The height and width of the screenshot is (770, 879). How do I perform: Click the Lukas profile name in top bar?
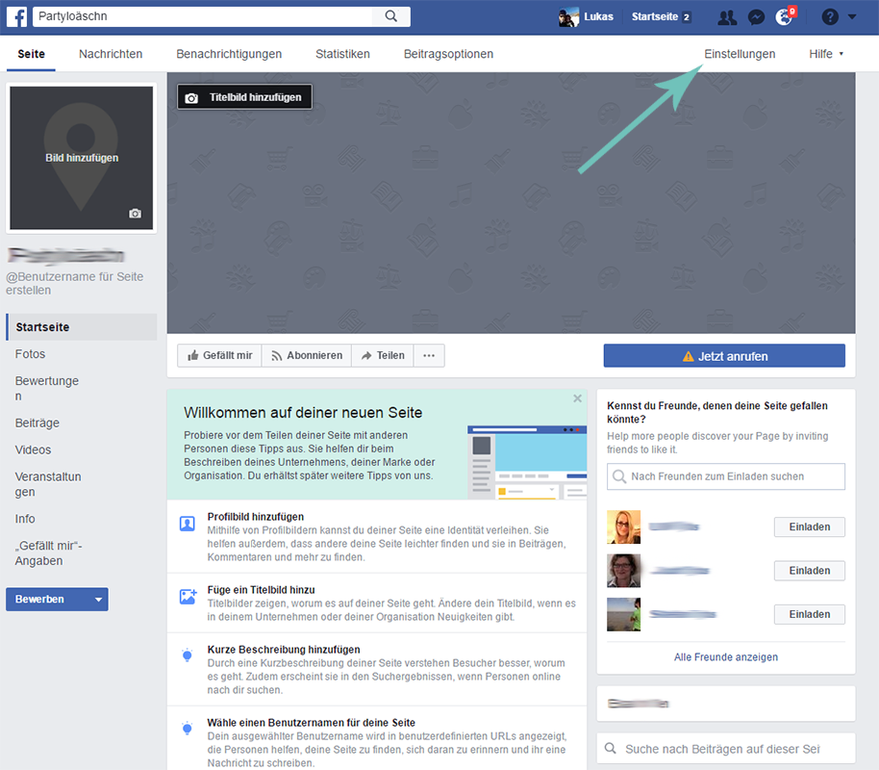pos(599,16)
